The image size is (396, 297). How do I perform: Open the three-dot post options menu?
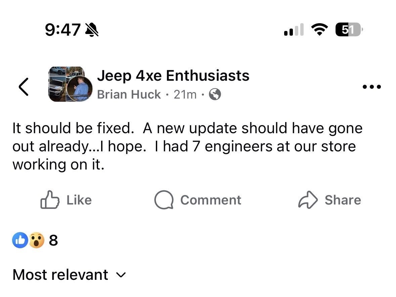coord(372,87)
